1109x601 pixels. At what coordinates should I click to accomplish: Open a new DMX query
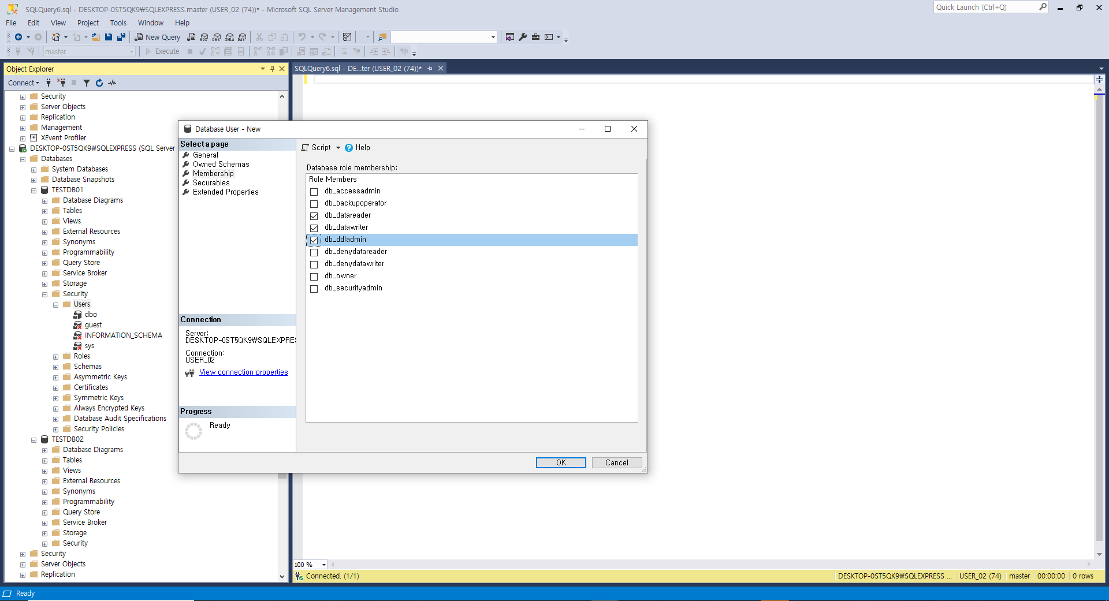click(x=217, y=37)
